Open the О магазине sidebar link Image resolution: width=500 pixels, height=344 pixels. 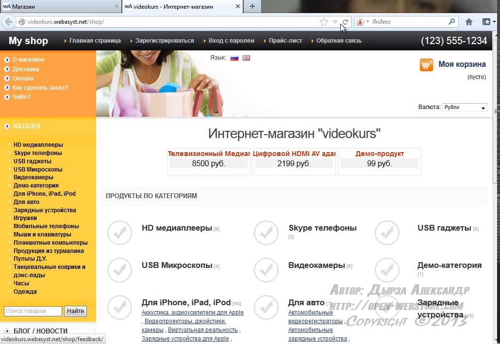(28, 60)
